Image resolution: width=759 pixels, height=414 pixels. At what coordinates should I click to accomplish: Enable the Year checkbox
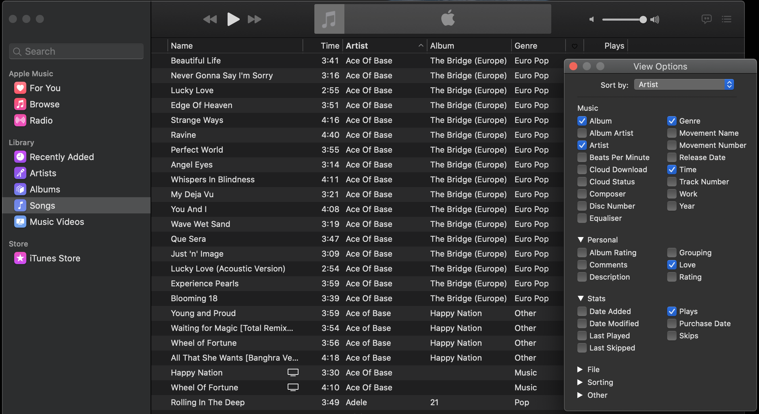pos(672,206)
